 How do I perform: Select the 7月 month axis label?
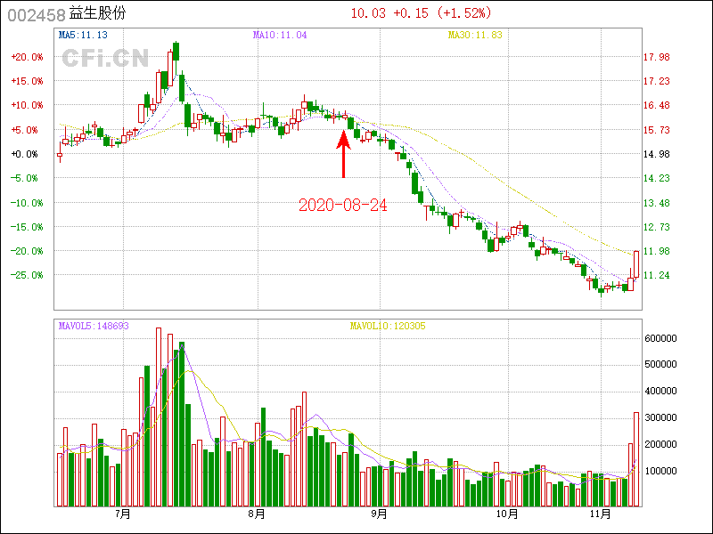click(x=123, y=514)
